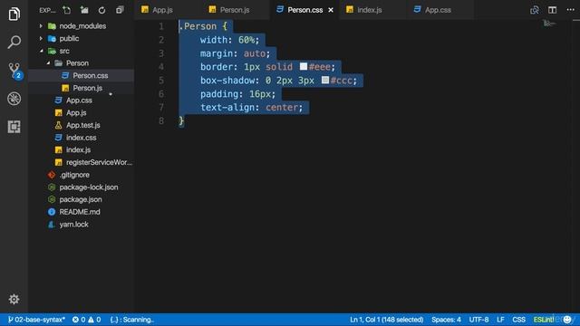Open the Extensions view in activity bar
This screenshot has width=580, height=326.
pos(14,127)
